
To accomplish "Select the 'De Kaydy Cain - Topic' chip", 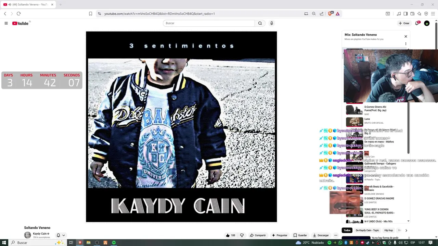I will [x=368, y=230].
